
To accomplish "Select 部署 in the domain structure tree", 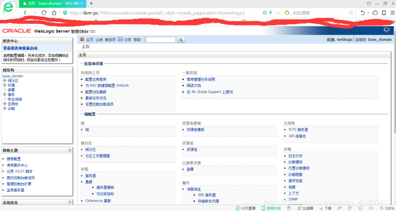I will (11, 90).
